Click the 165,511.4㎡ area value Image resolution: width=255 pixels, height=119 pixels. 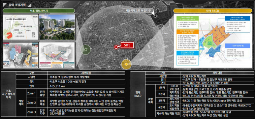(x=57, y=86)
